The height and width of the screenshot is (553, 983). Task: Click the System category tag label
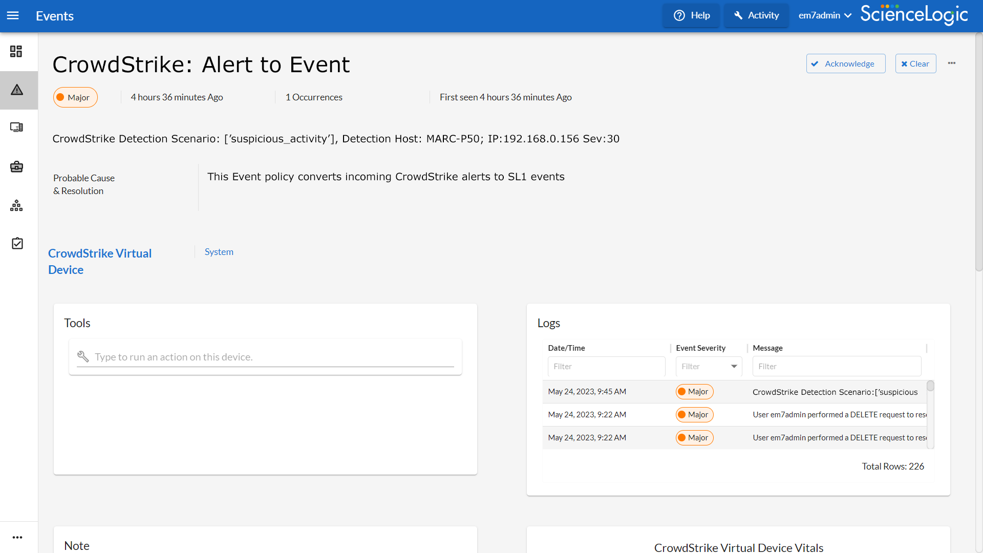(x=218, y=251)
